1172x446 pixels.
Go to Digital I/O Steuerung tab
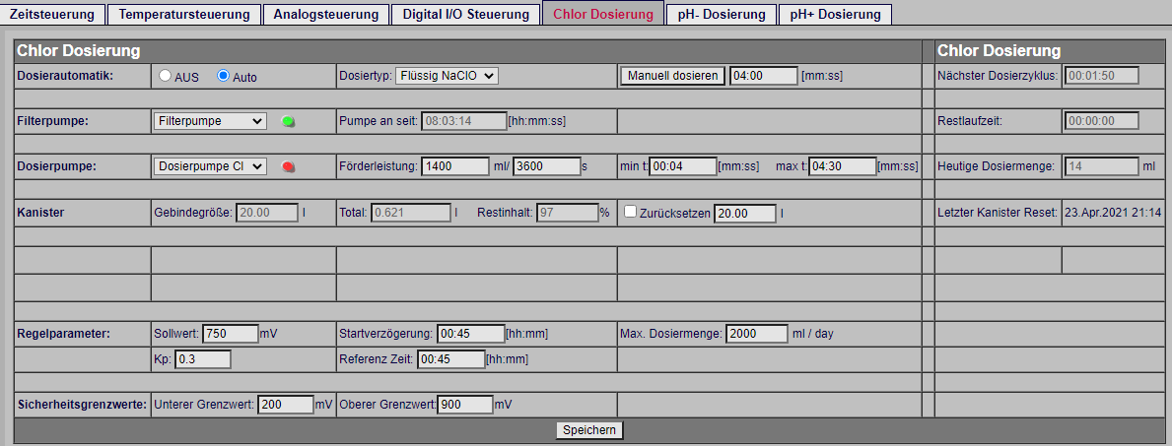[466, 14]
